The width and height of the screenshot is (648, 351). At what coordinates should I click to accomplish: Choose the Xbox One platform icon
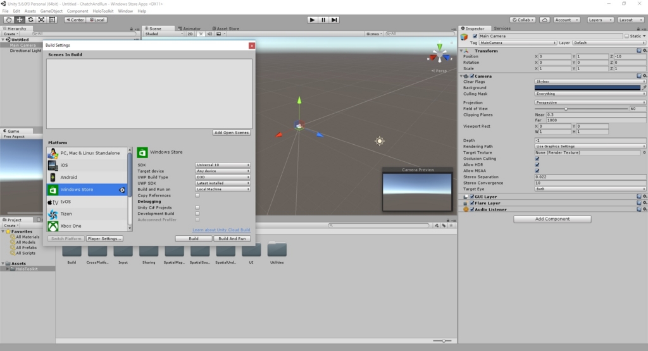[x=53, y=226]
